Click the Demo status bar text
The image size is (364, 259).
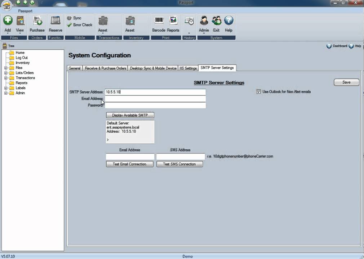(187, 256)
